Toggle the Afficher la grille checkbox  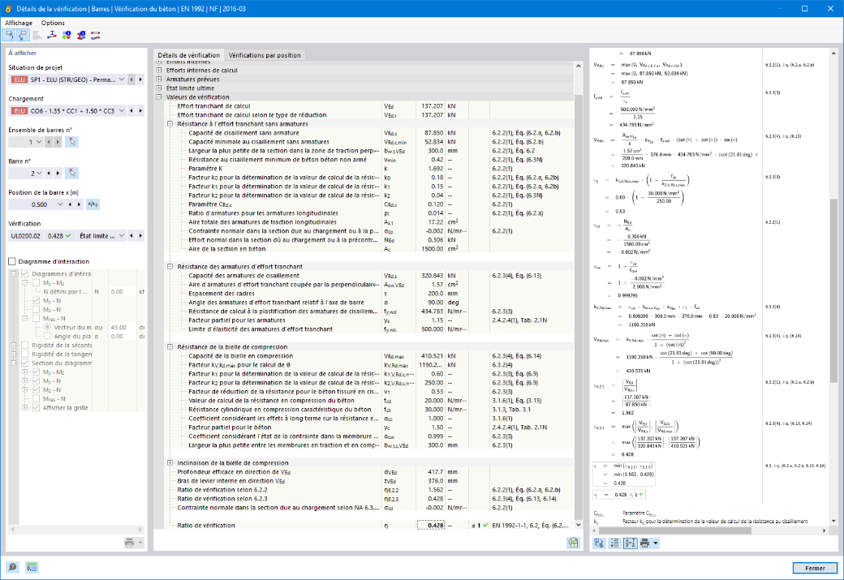(36, 408)
